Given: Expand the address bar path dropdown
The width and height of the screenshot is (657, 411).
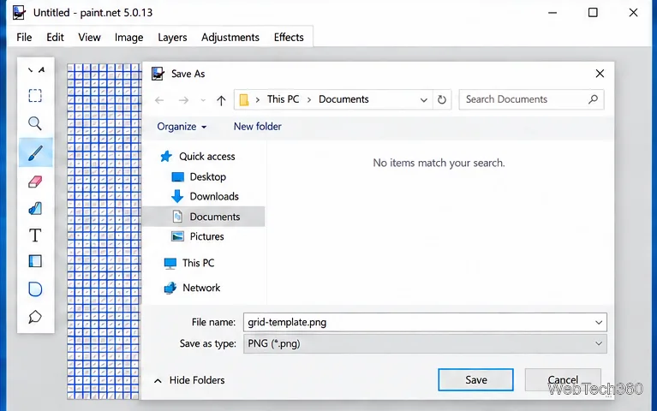Looking at the screenshot, I should point(424,100).
